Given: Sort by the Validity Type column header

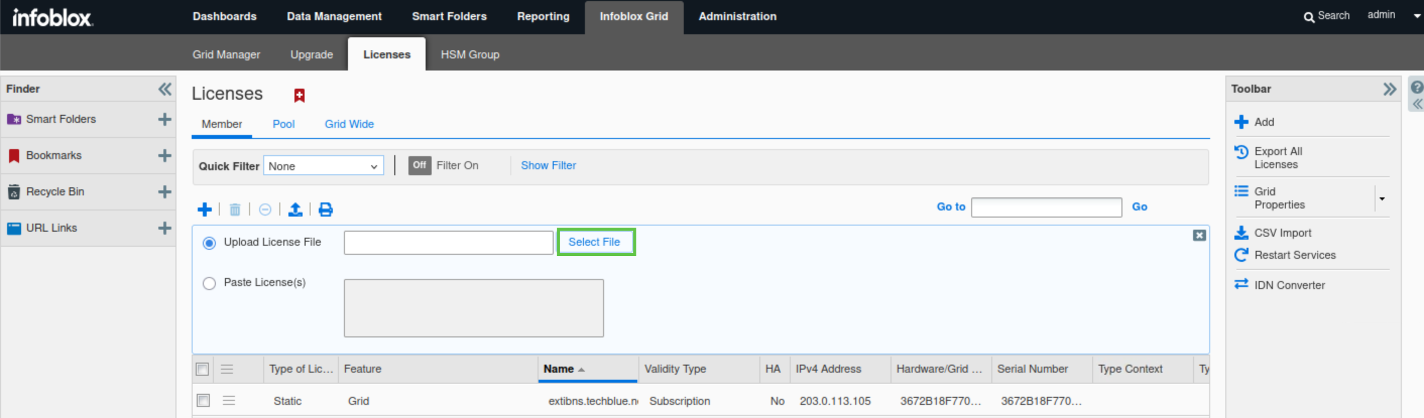Looking at the screenshot, I should [x=699, y=369].
